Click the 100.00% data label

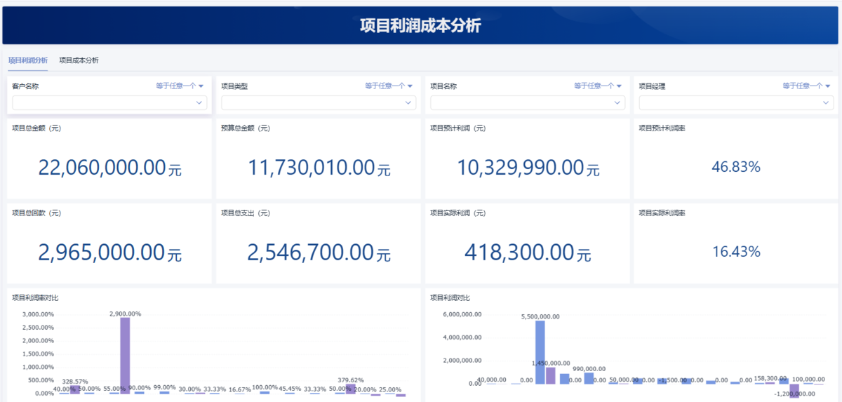[265, 387]
